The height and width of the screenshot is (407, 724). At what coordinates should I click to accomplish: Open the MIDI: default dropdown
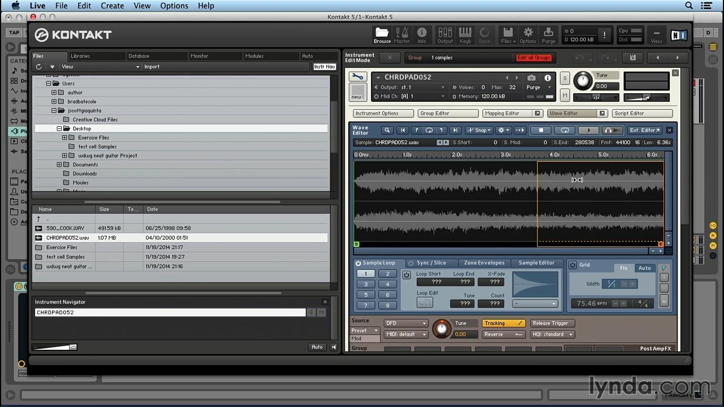tap(406, 334)
